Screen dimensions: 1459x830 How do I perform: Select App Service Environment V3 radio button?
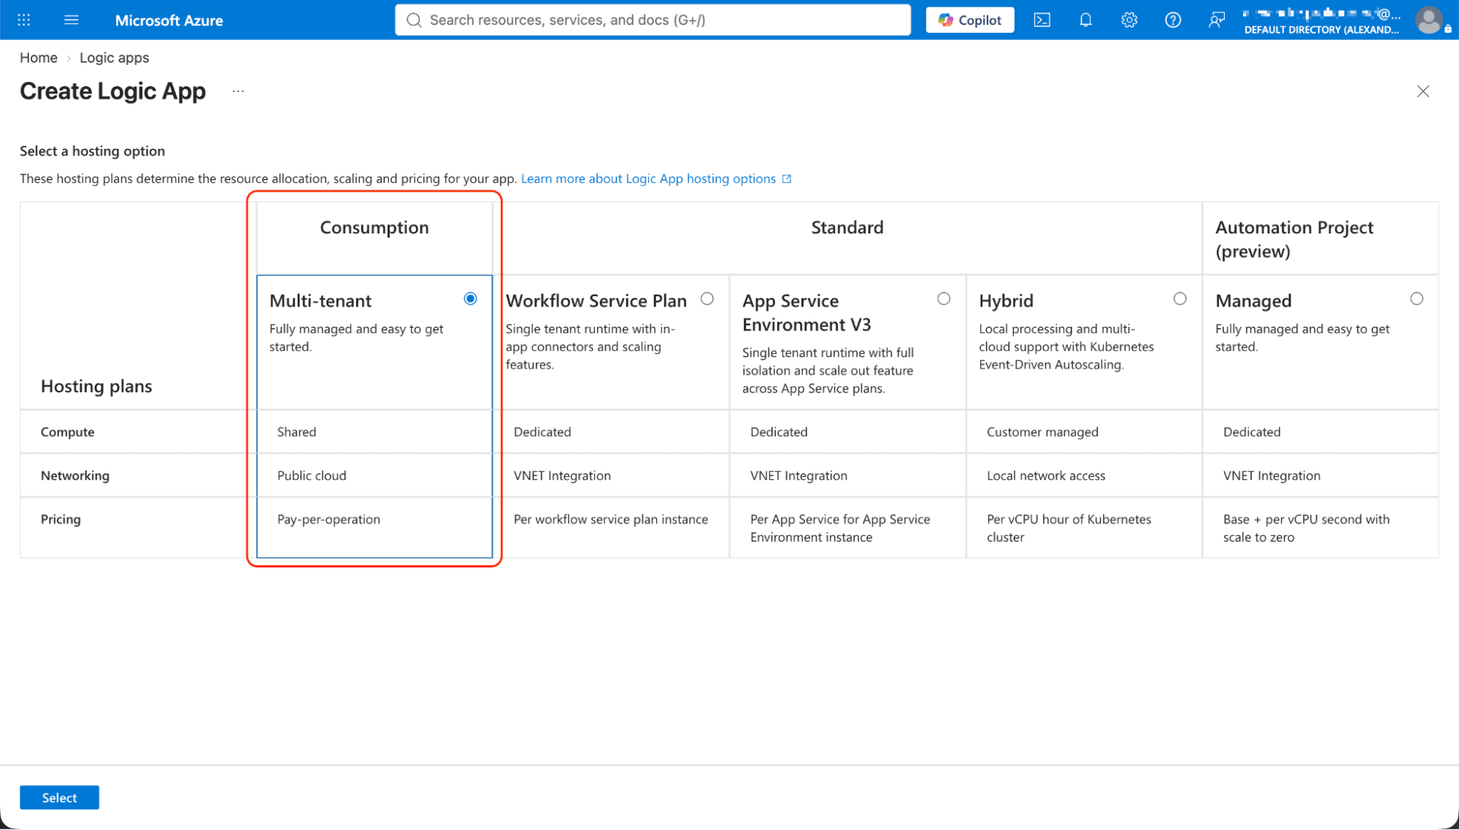(x=943, y=298)
